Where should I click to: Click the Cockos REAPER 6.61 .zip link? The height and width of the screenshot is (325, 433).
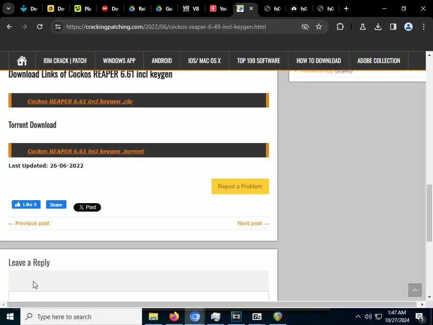[x=80, y=101]
